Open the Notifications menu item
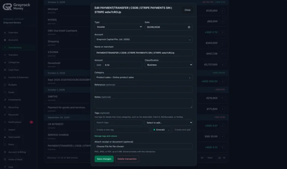This screenshot has width=287, height=169. pos(18,122)
